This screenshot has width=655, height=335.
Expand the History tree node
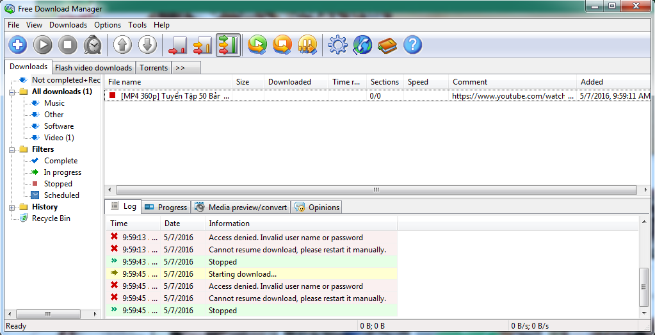[12, 207]
